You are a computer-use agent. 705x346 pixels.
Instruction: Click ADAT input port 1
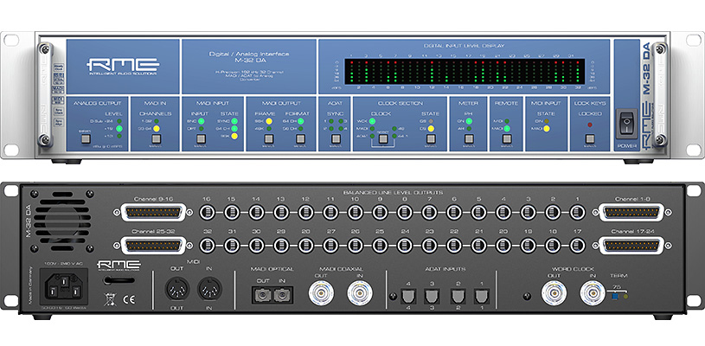click(x=482, y=296)
